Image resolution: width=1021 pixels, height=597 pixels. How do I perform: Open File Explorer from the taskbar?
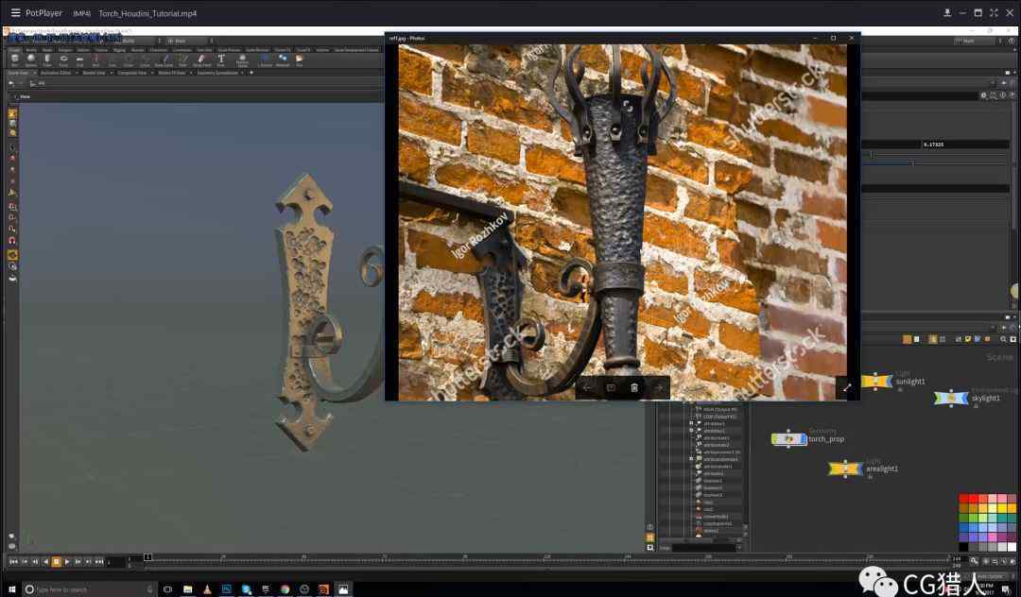pos(187,589)
